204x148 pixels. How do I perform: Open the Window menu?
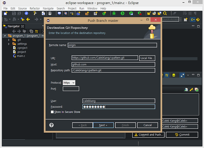[92, 8]
